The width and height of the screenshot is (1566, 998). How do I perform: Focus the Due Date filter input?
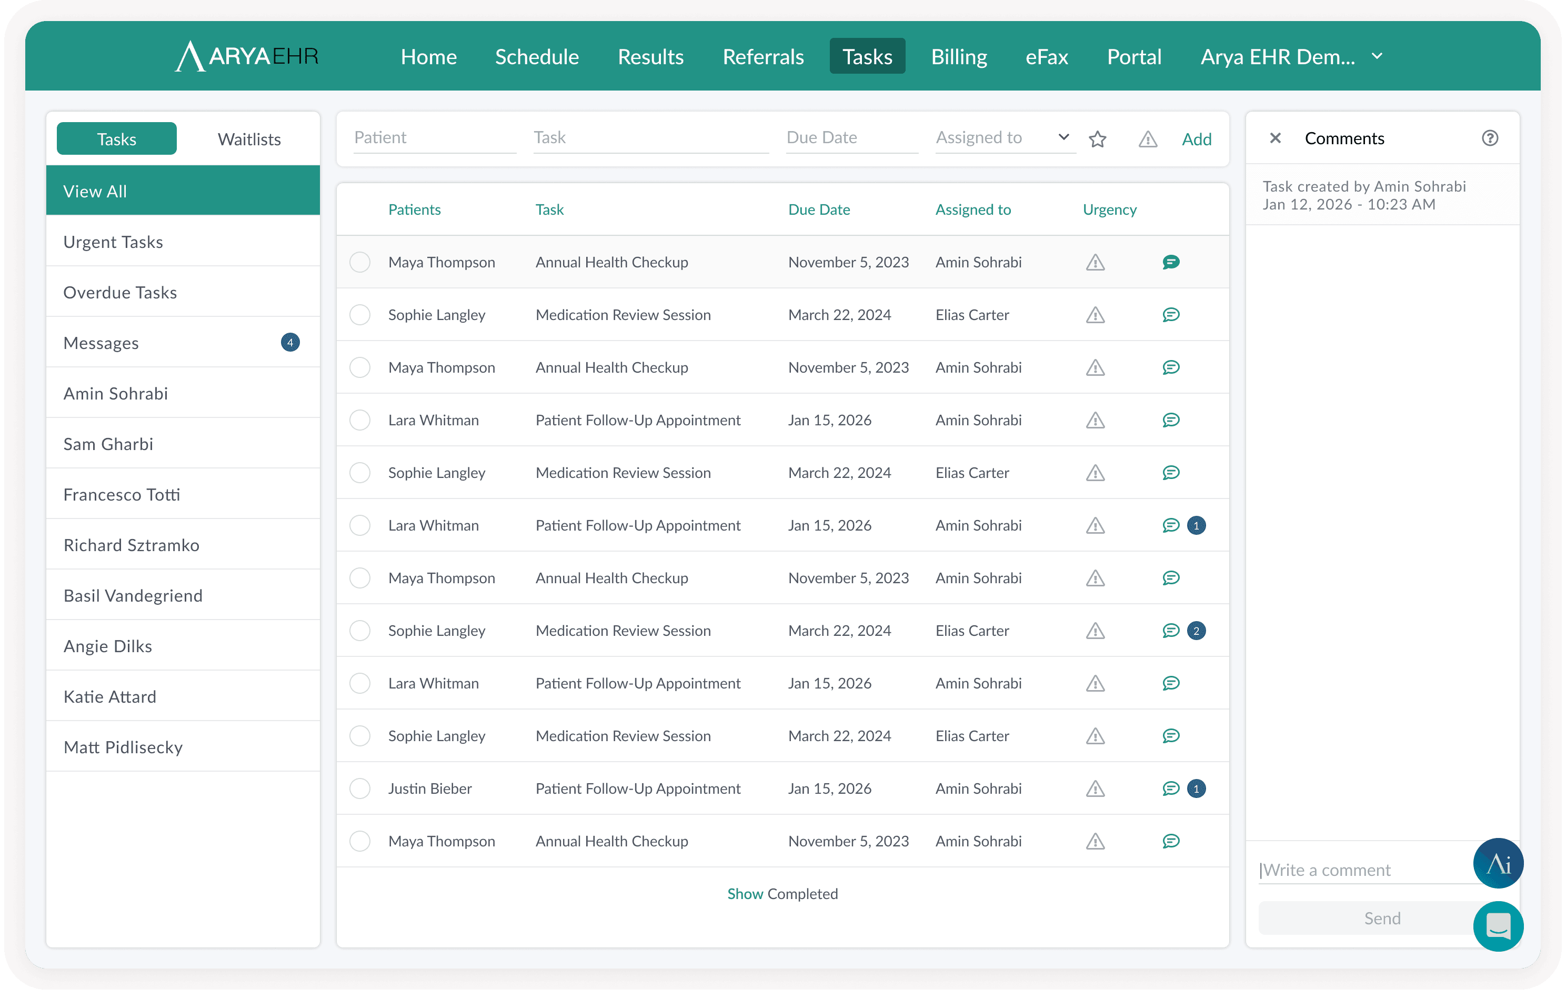851,137
